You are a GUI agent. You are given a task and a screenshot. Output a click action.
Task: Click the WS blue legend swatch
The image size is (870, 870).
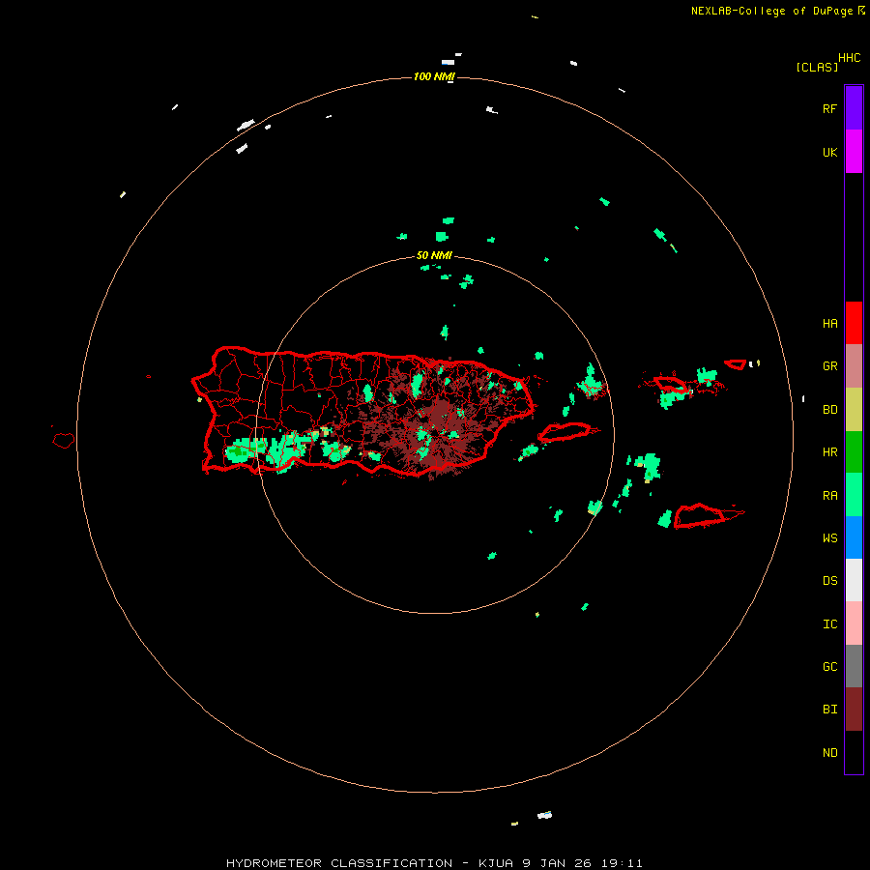[854, 537]
